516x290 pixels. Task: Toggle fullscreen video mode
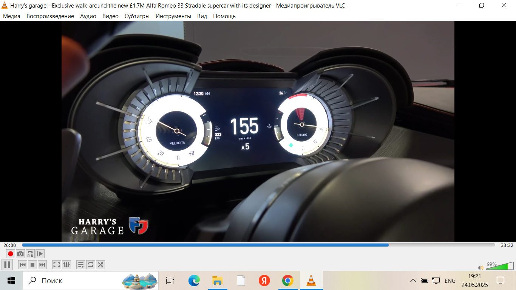[x=57, y=265]
